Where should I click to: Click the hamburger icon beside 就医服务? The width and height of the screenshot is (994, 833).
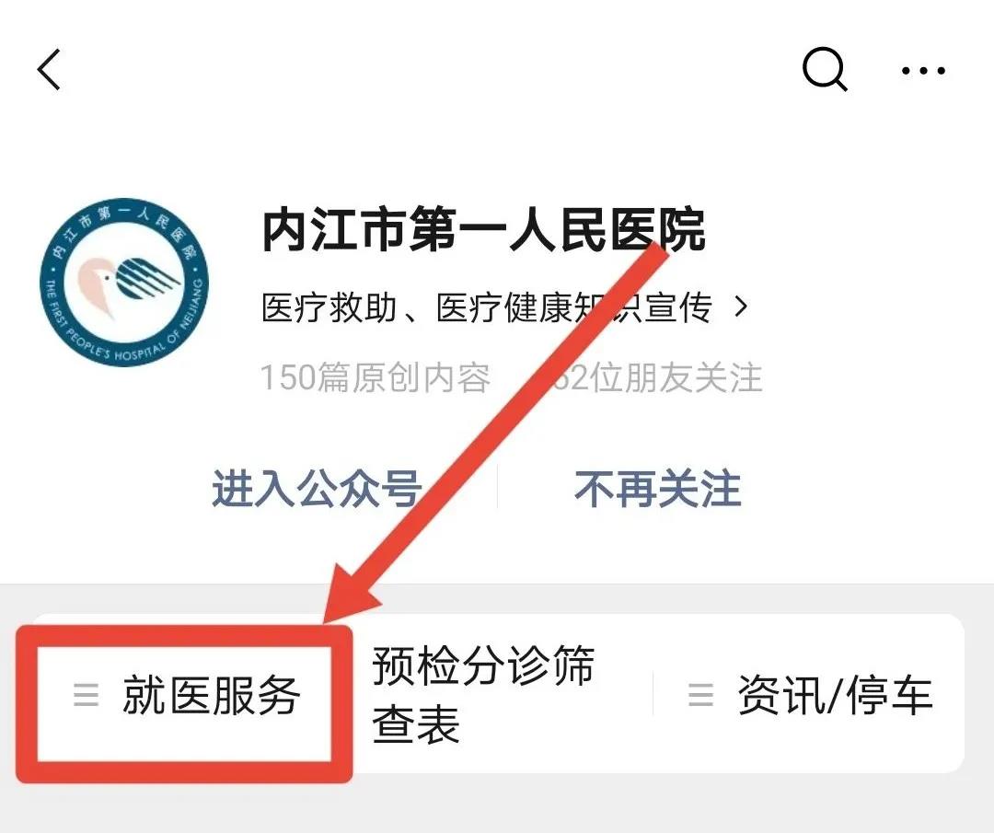point(87,695)
